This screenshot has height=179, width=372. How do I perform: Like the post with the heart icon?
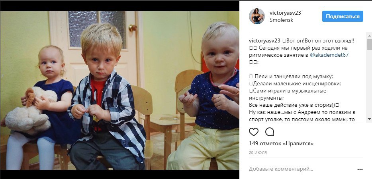tap(254, 132)
